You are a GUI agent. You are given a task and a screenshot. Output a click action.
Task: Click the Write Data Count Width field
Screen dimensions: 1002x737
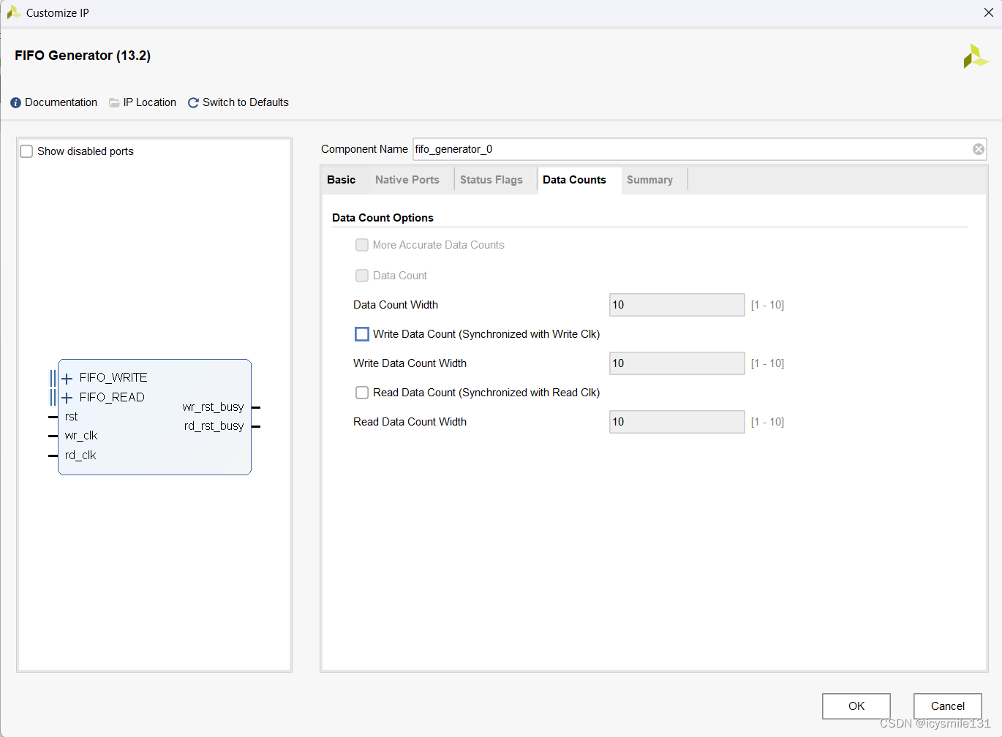(677, 363)
